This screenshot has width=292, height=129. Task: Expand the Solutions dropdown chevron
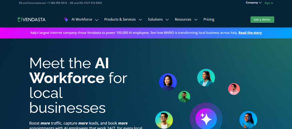167,20
